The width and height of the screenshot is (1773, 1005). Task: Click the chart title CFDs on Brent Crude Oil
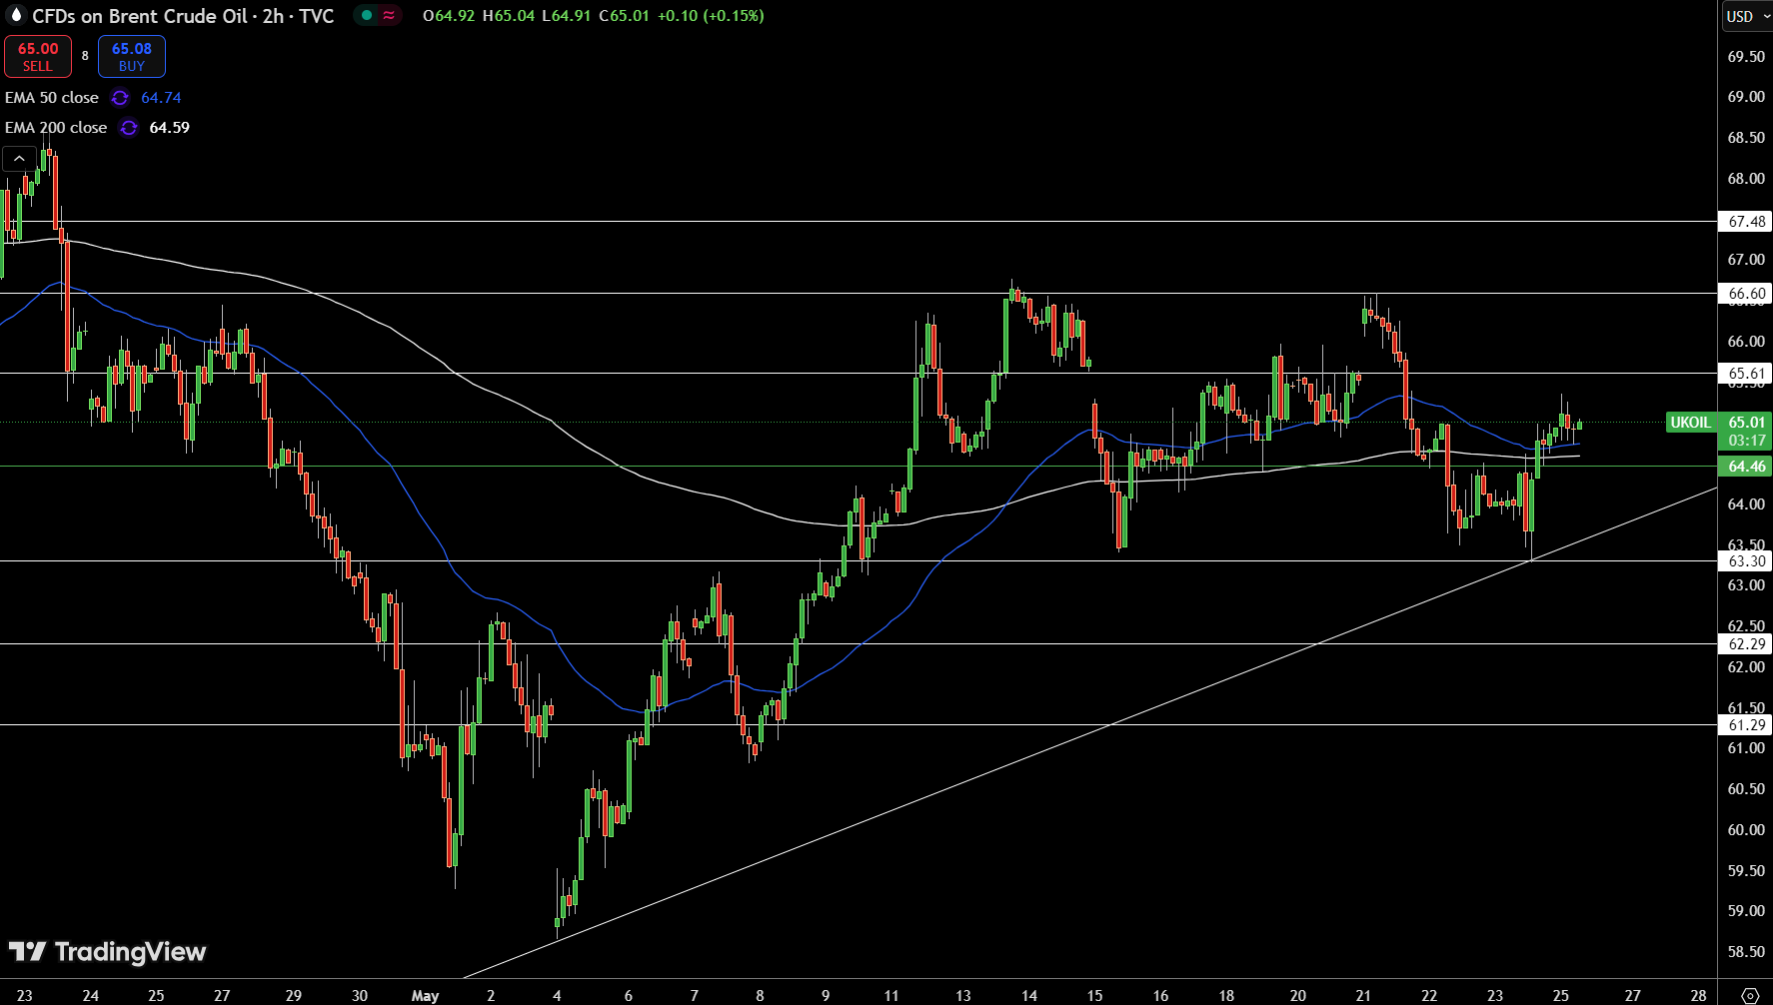coord(139,16)
